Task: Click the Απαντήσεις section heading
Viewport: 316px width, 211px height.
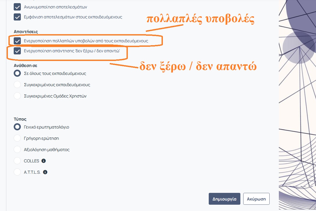Action: pyautogui.click(x=26, y=32)
